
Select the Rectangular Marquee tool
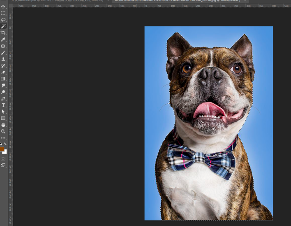tap(3, 13)
